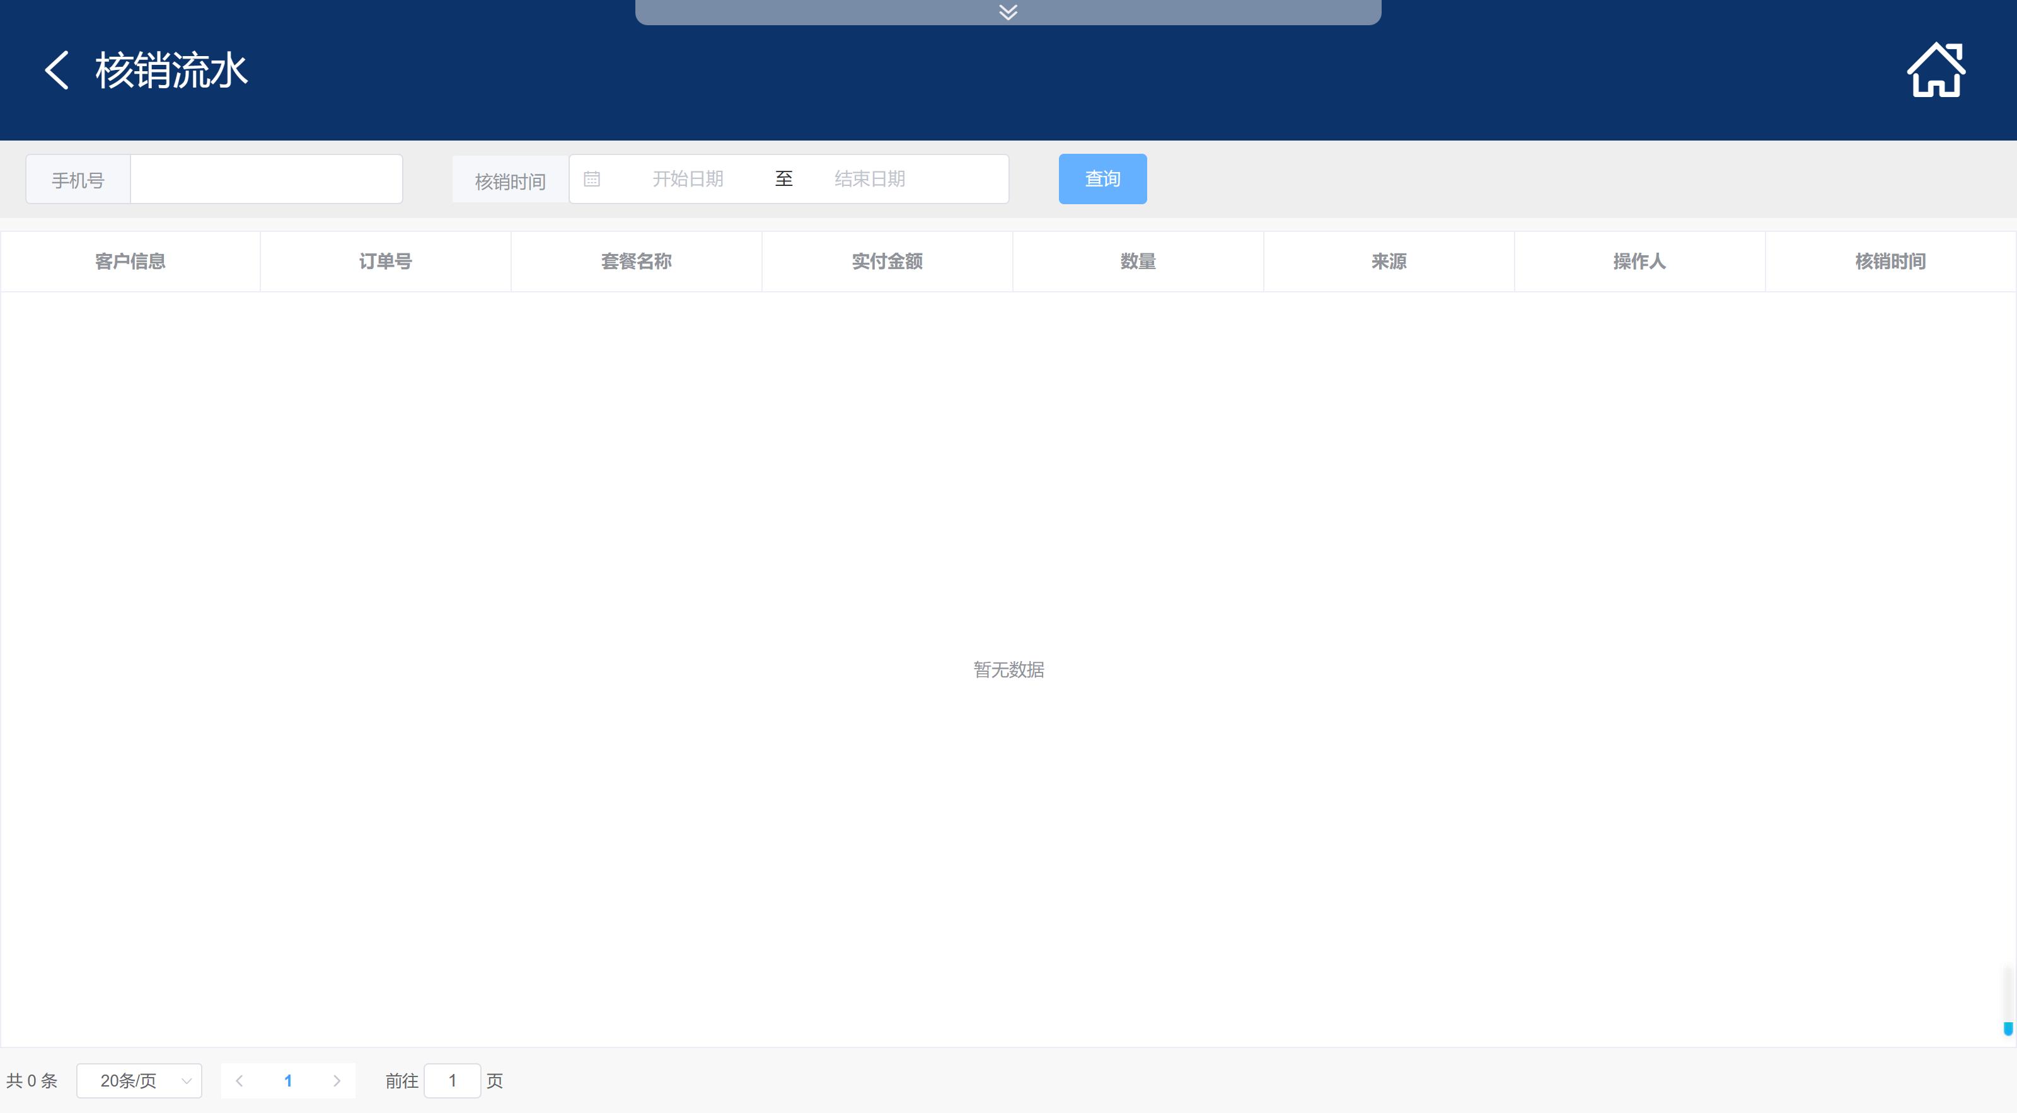The image size is (2017, 1113).
Task: Click the 核销时间 table column header
Action: point(1890,262)
